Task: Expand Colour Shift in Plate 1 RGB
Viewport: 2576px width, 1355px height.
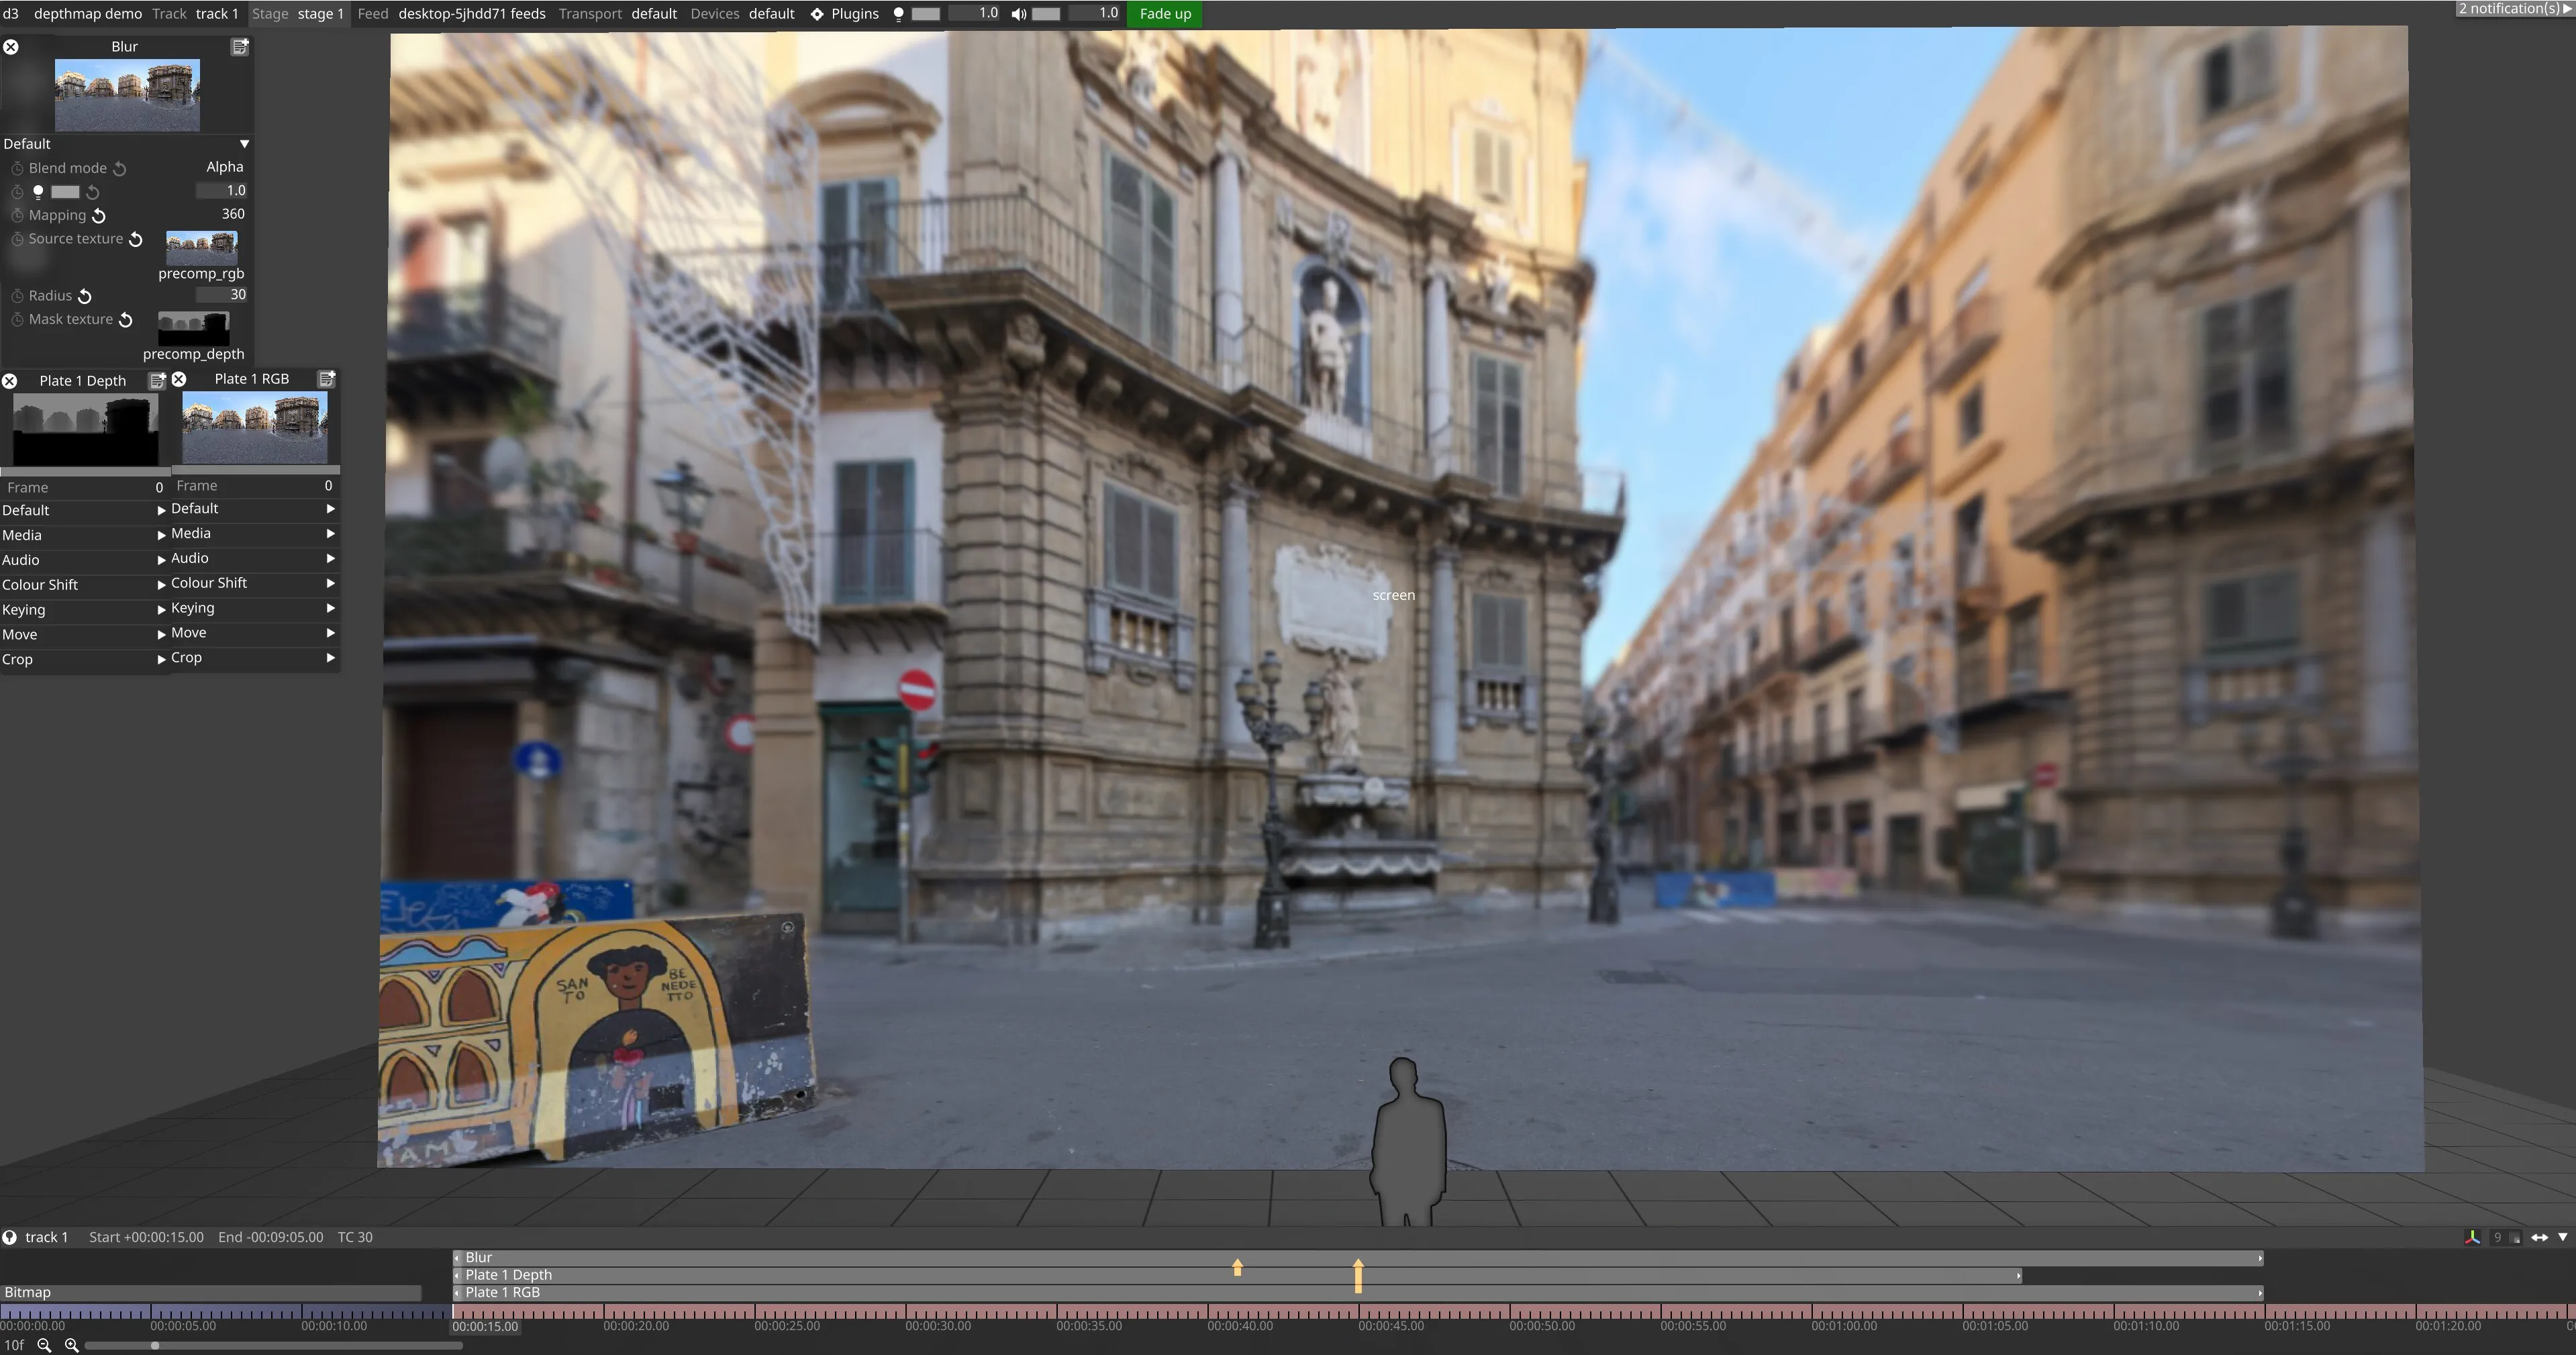Action: point(330,583)
